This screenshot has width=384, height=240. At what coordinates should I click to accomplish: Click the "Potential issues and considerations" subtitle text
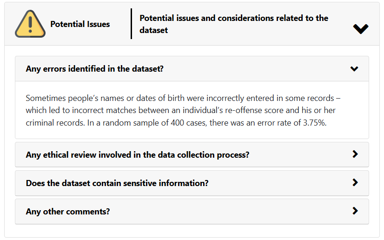(234, 18)
